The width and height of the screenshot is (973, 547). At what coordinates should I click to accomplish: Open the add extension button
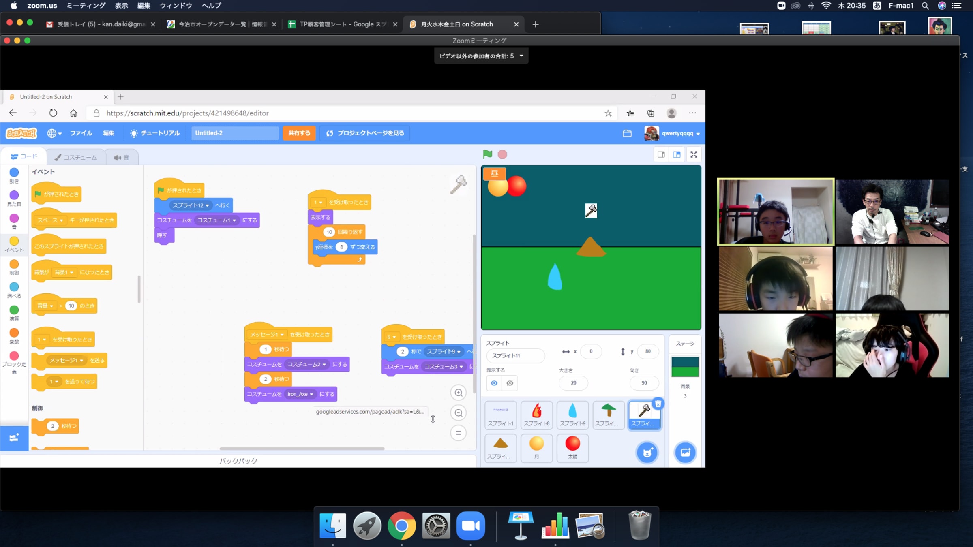pyautogui.click(x=14, y=438)
